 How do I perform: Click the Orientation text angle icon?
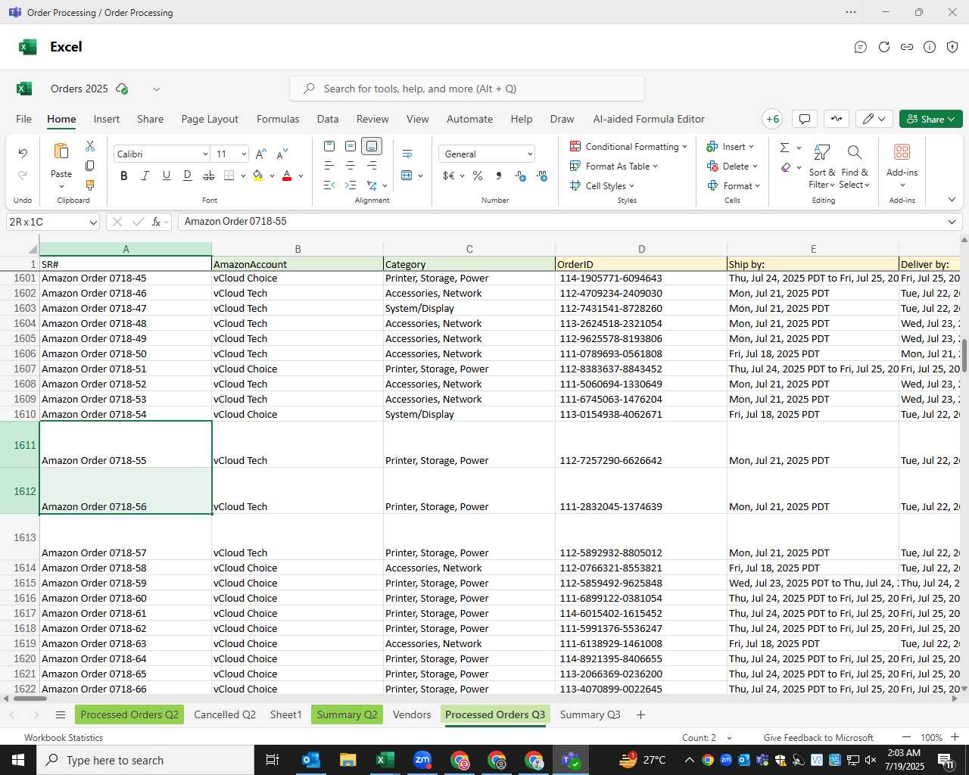[372, 185]
